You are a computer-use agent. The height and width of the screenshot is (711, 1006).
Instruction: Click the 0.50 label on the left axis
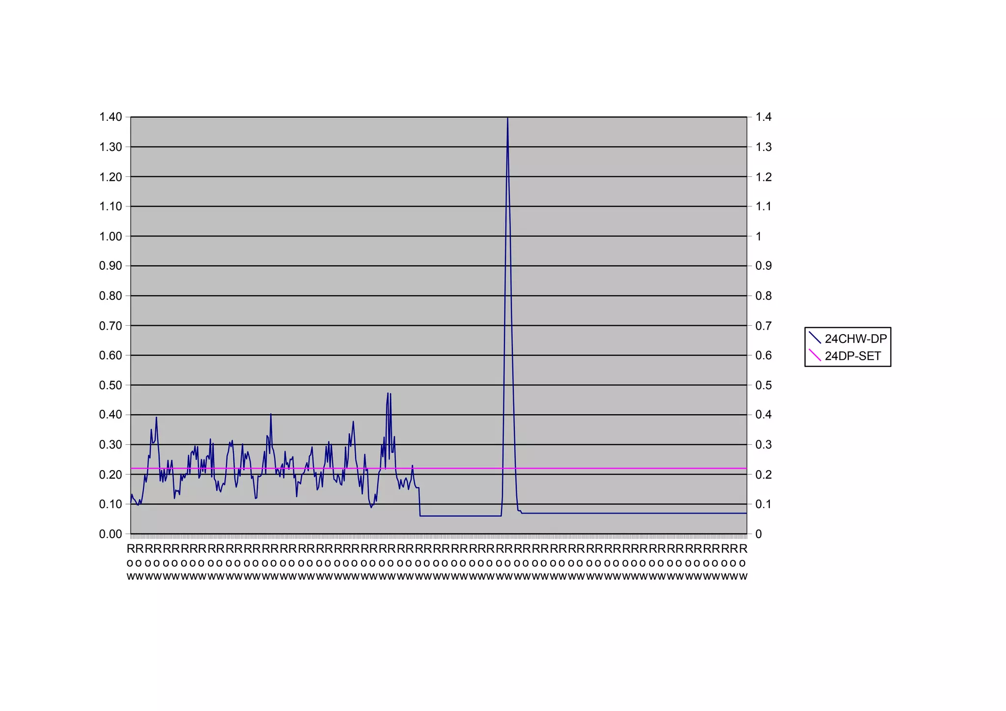(111, 385)
